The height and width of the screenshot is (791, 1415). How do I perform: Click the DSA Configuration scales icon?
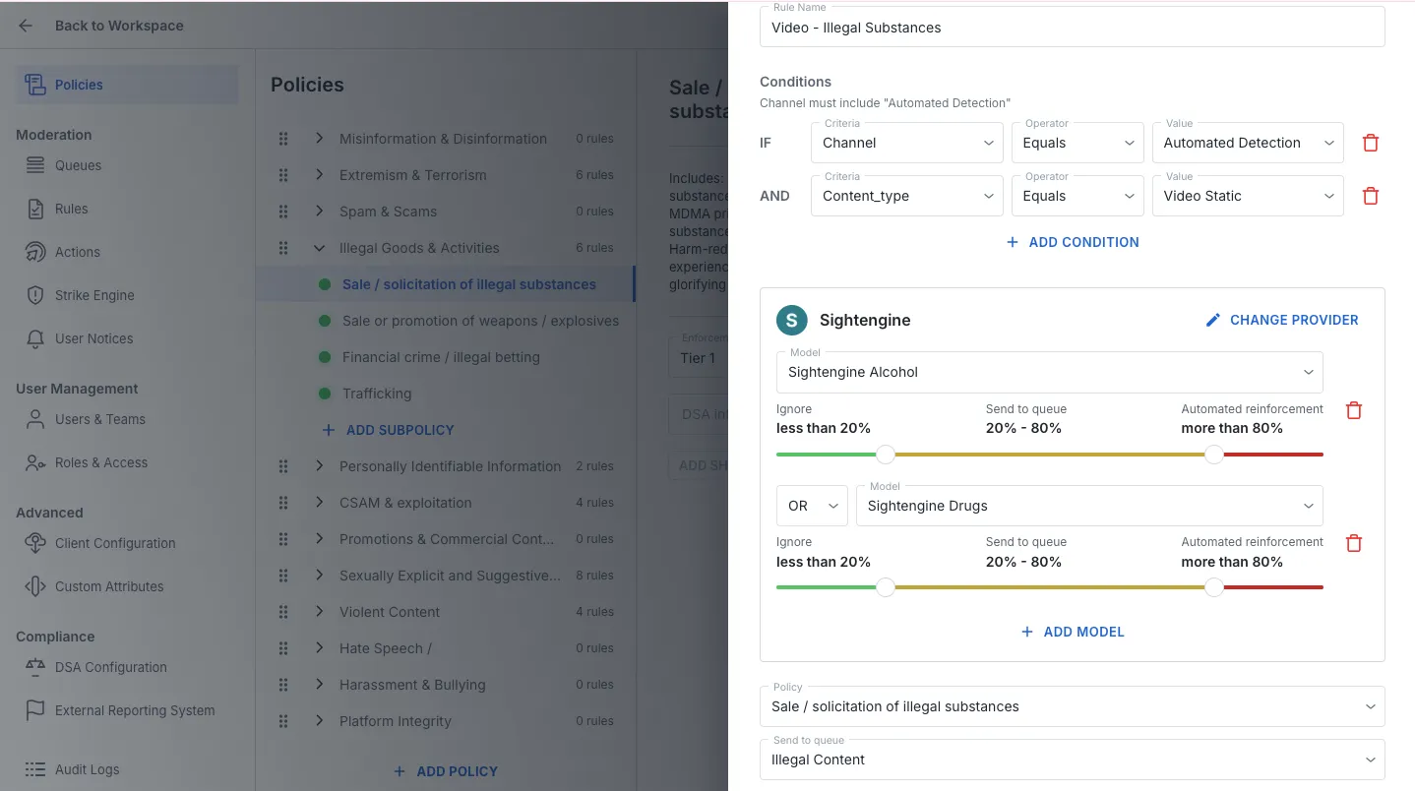[35, 667]
